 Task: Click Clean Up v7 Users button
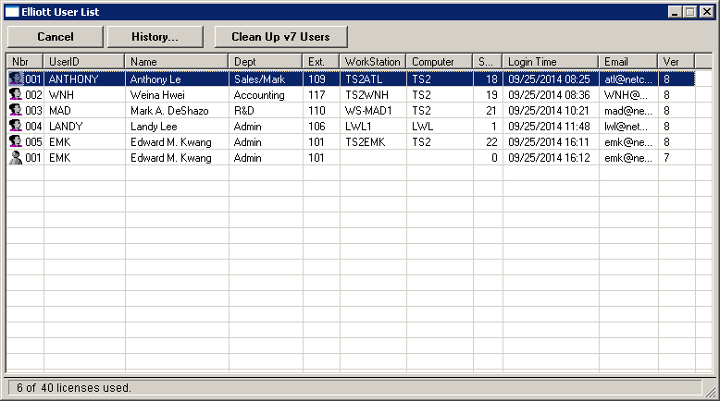click(x=281, y=36)
